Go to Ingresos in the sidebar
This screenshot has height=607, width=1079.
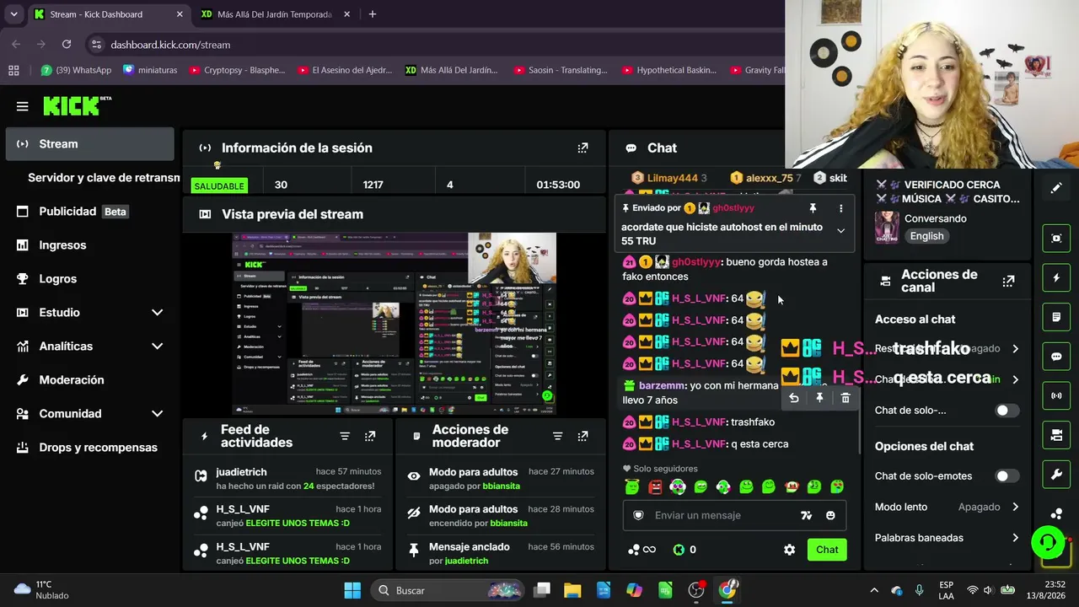coord(89,245)
